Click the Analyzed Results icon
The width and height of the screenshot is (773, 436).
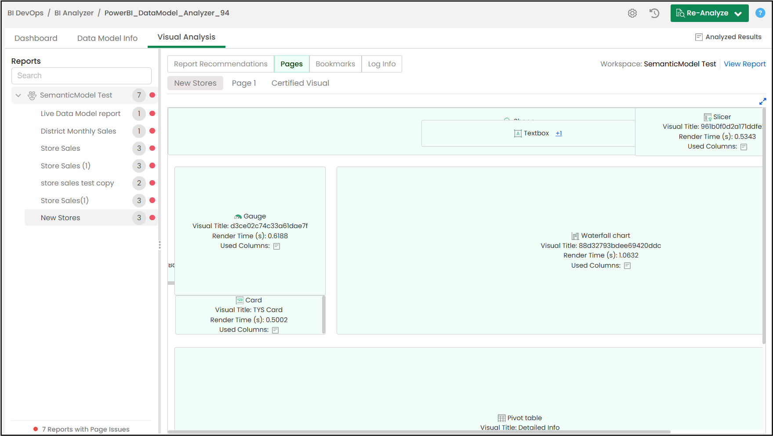(x=699, y=37)
